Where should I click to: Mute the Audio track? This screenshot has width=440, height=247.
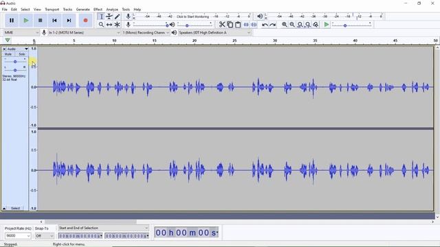(8, 54)
